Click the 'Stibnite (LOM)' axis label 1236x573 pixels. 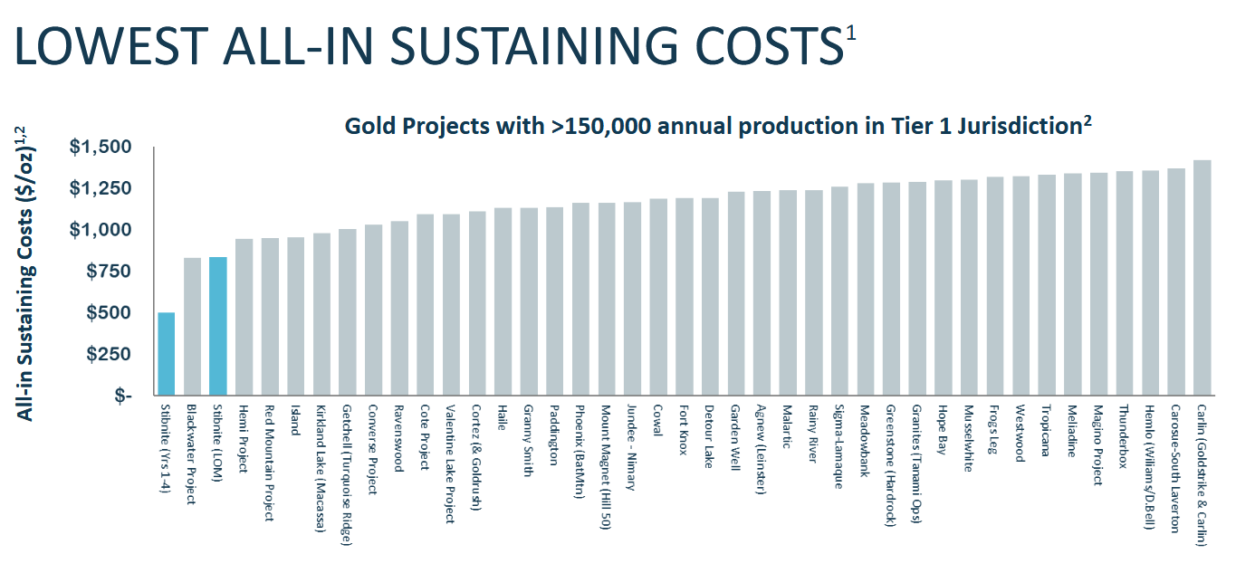tap(218, 441)
